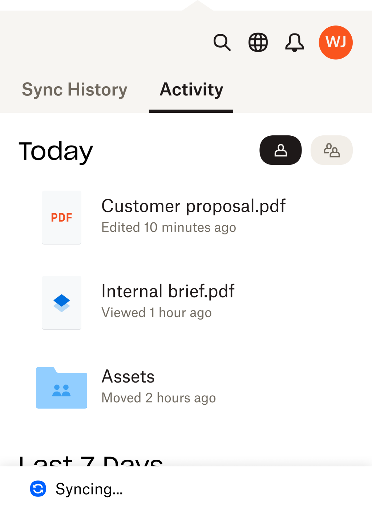Toggle the single-person activity filter

tap(280, 150)
